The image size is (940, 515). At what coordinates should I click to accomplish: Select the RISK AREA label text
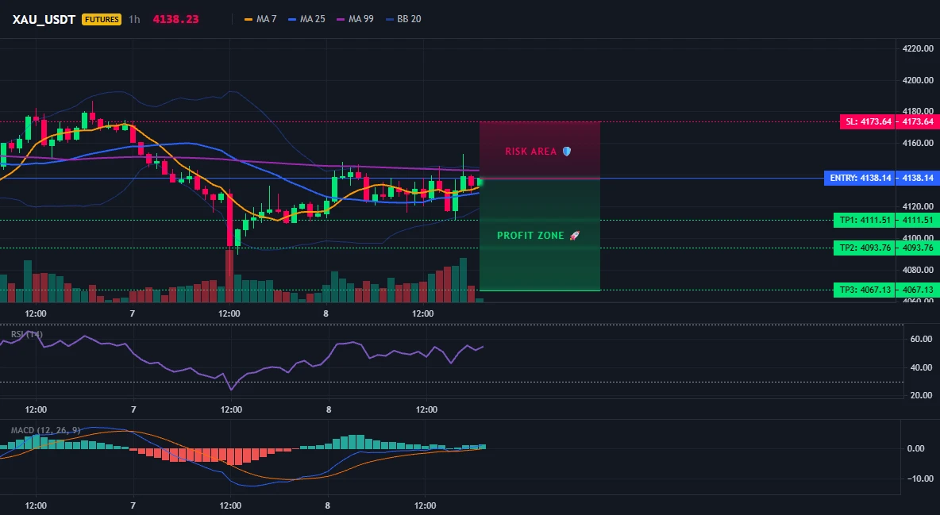(531, 152)
